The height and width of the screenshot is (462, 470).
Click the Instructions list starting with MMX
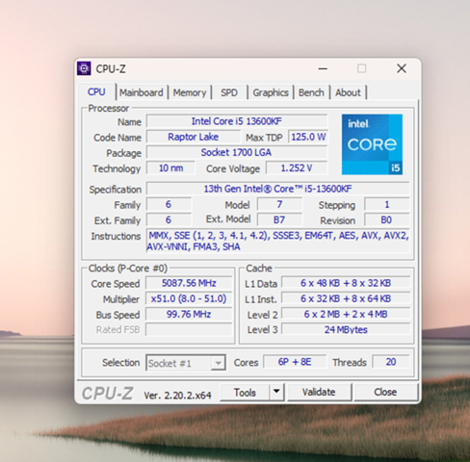(x=277, y=241)
